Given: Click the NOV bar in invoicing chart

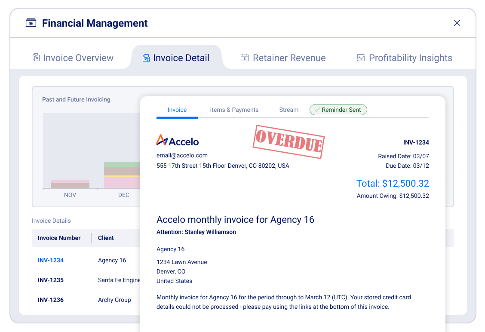Looking at the screenshot, I should [x=70, y=184].
